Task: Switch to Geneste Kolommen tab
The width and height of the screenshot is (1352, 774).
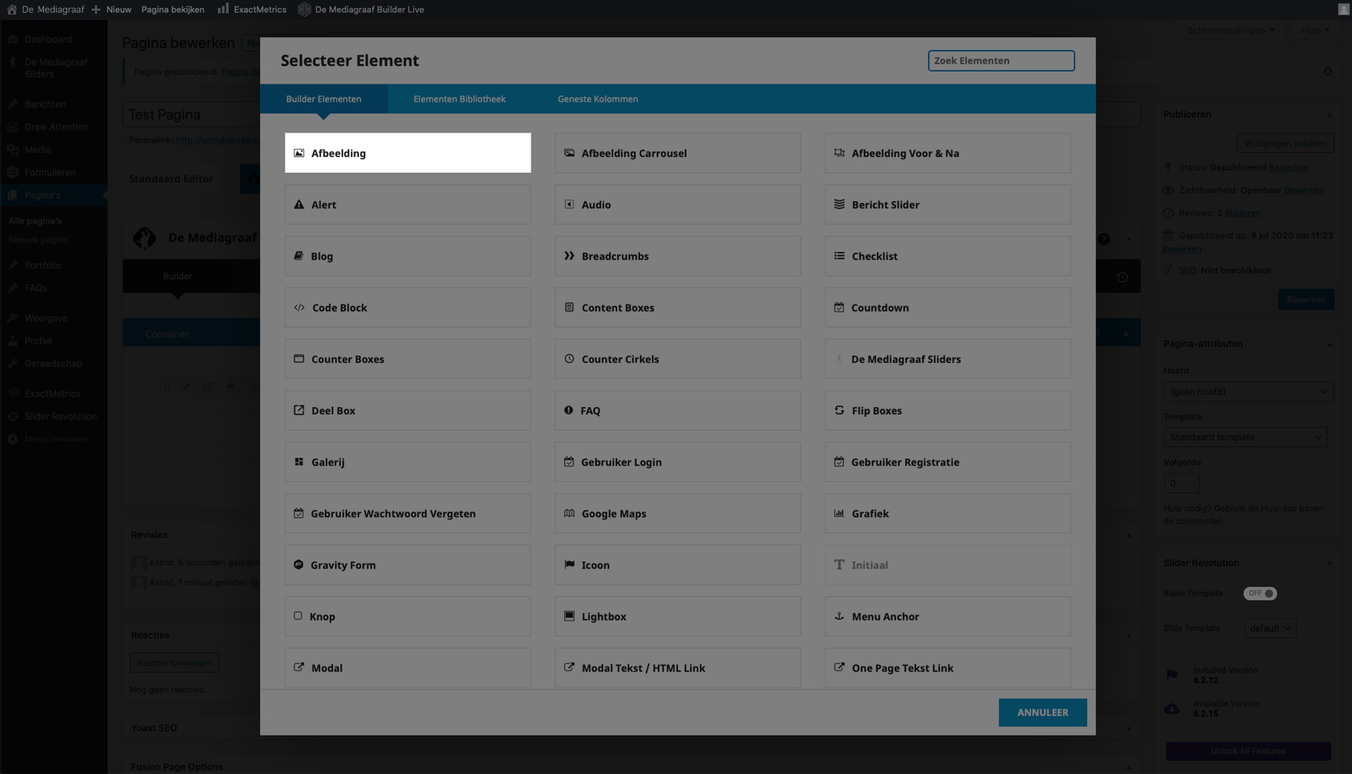Action: (x=598, y=99)
